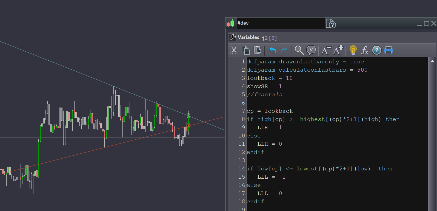Open search with the magnifying glass
This screenshot has width=437, height=211.
[299, 50]
